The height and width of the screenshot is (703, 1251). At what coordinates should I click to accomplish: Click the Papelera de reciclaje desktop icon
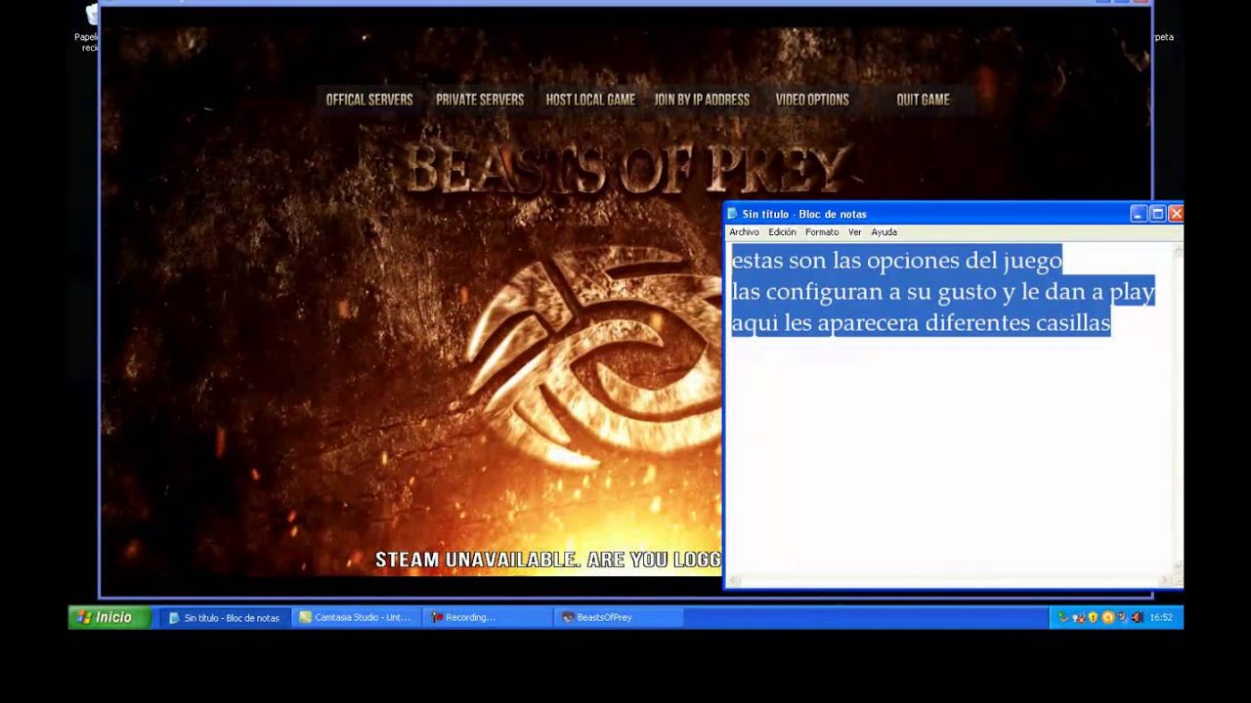(89, 27)
